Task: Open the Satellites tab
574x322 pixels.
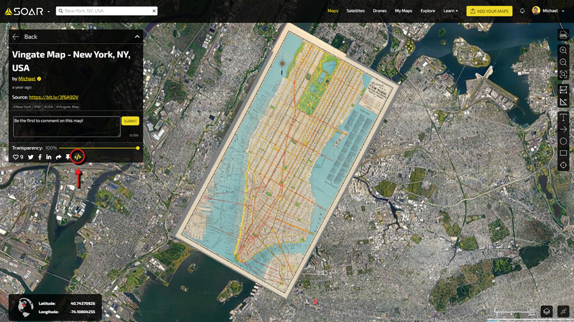Action: (x=355, y=11)
